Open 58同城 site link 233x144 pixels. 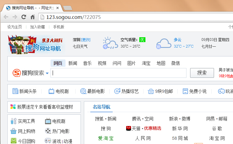[180, 139]
